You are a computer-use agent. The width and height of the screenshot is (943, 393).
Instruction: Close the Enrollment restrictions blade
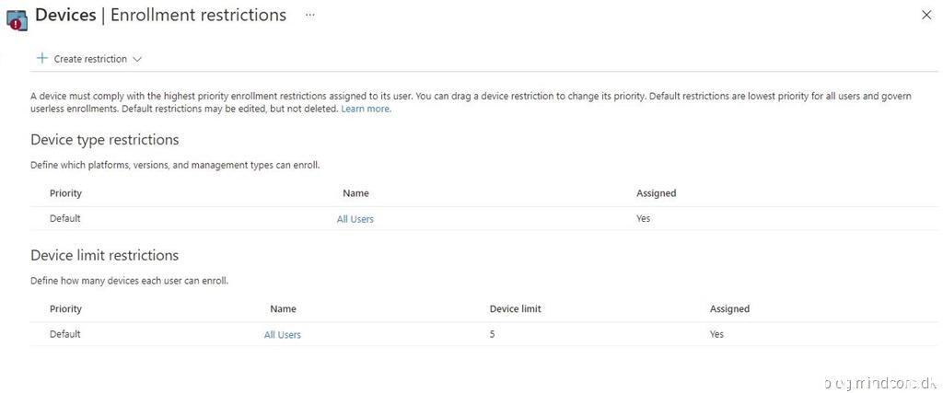(926, 16)
